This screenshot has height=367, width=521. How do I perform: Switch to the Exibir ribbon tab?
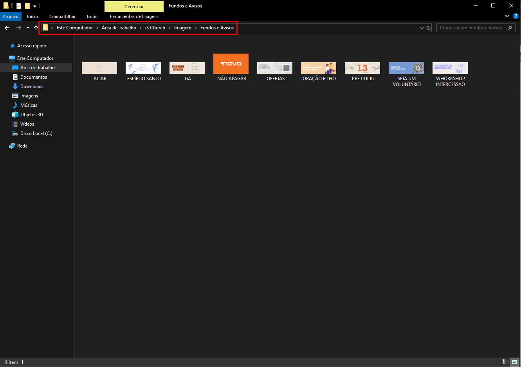pos(92,16)
